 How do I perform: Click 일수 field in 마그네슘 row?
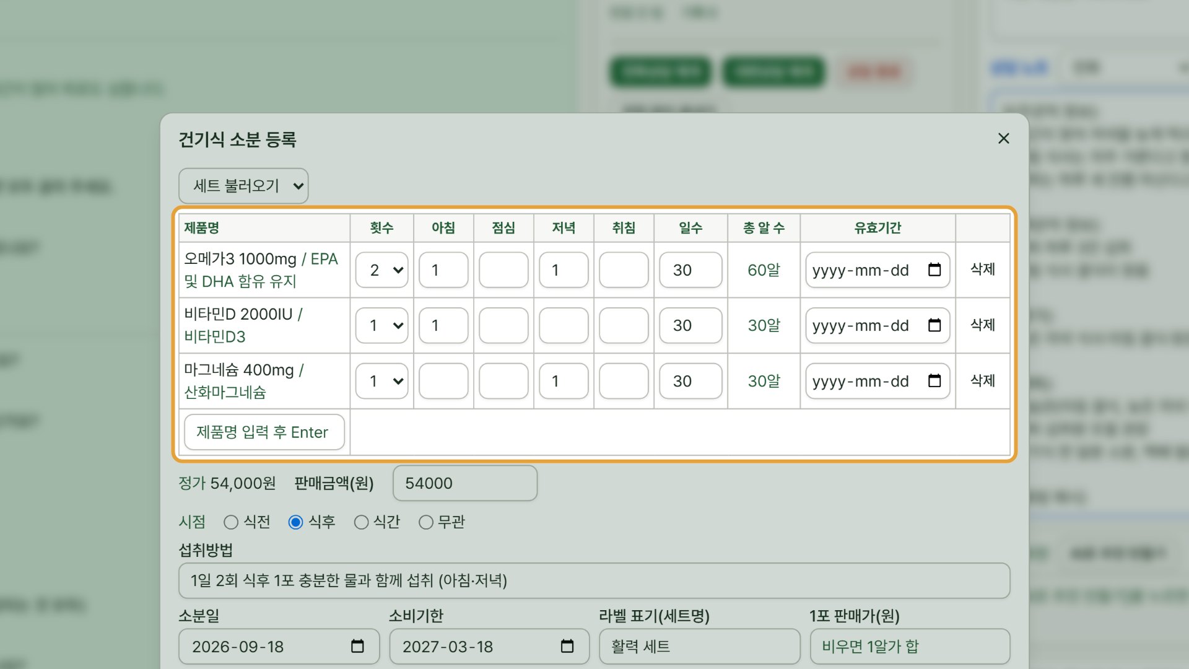click(690, 381)
